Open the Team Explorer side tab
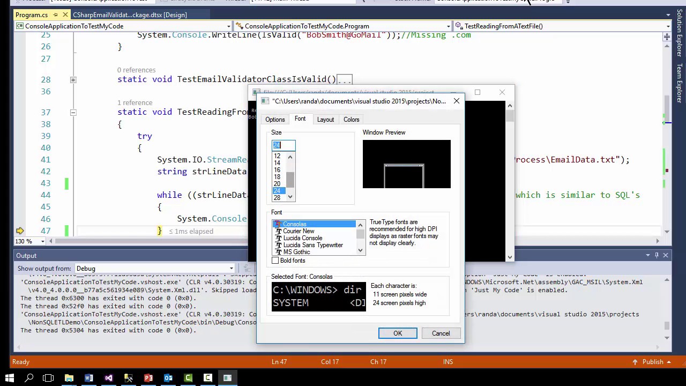The image size is (686, 386). (x=679, y=84)
